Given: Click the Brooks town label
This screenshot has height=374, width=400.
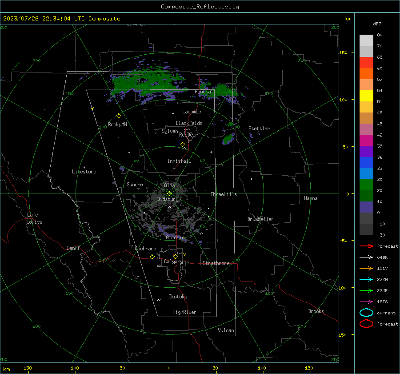Looking at the screenshot, I should click(316, 311).
